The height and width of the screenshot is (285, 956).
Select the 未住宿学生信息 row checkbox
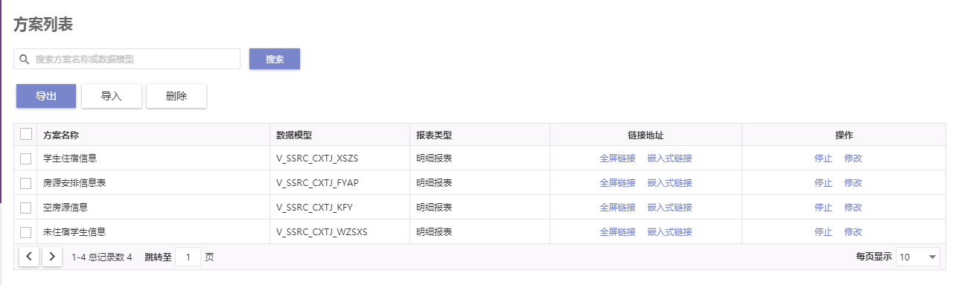tap(26, 232)
